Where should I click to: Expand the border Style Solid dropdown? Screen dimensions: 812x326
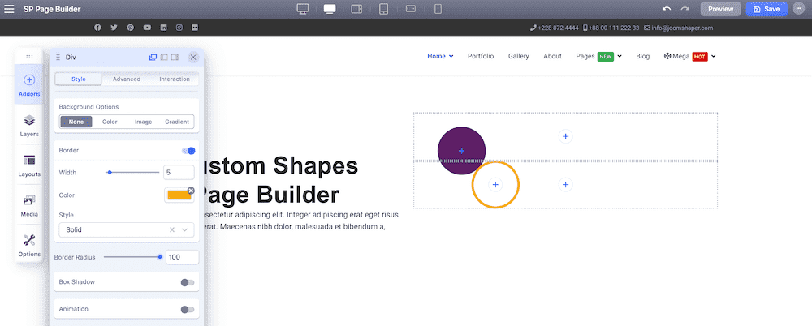click(x=127, y=229)
